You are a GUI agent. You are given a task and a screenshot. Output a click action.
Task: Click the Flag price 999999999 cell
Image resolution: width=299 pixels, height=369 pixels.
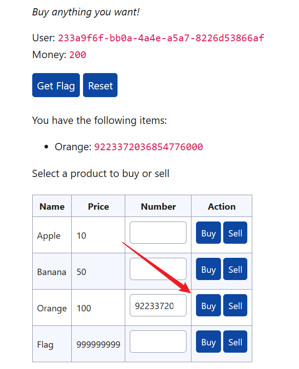(98, 344)
